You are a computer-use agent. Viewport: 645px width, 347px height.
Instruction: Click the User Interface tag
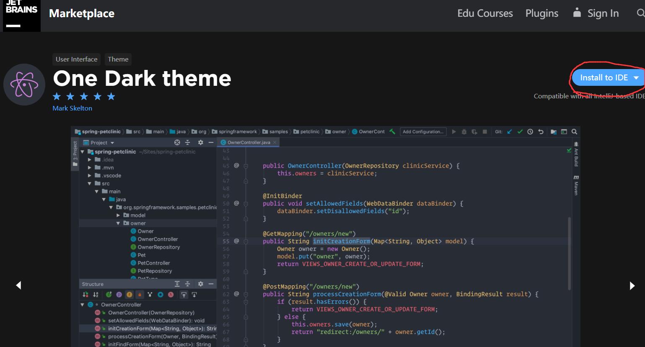pos(76,59)
